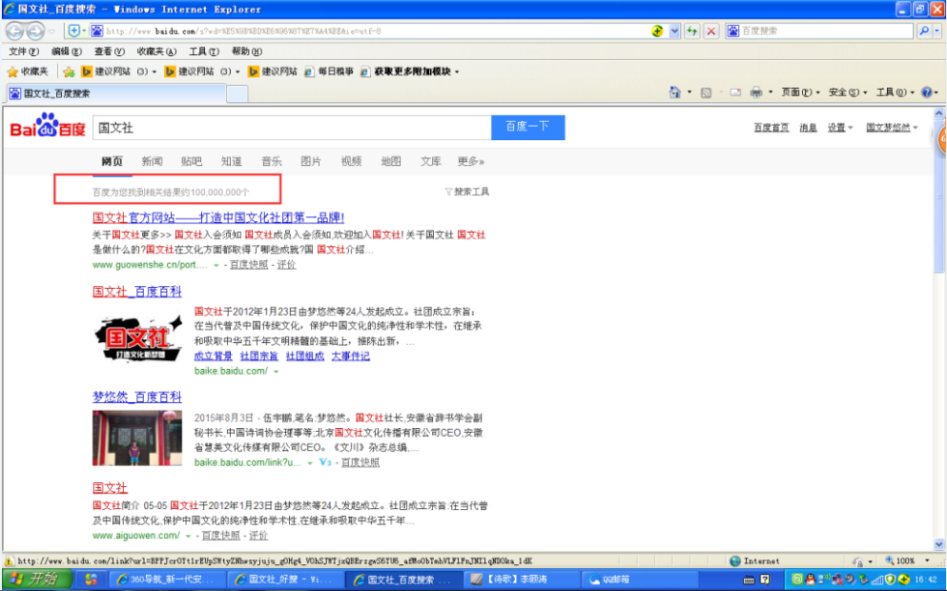The image size is (947, 591).
Task: Refresh the page with green arrows icon
Action: pyautogui.click(x=692, y=31)
